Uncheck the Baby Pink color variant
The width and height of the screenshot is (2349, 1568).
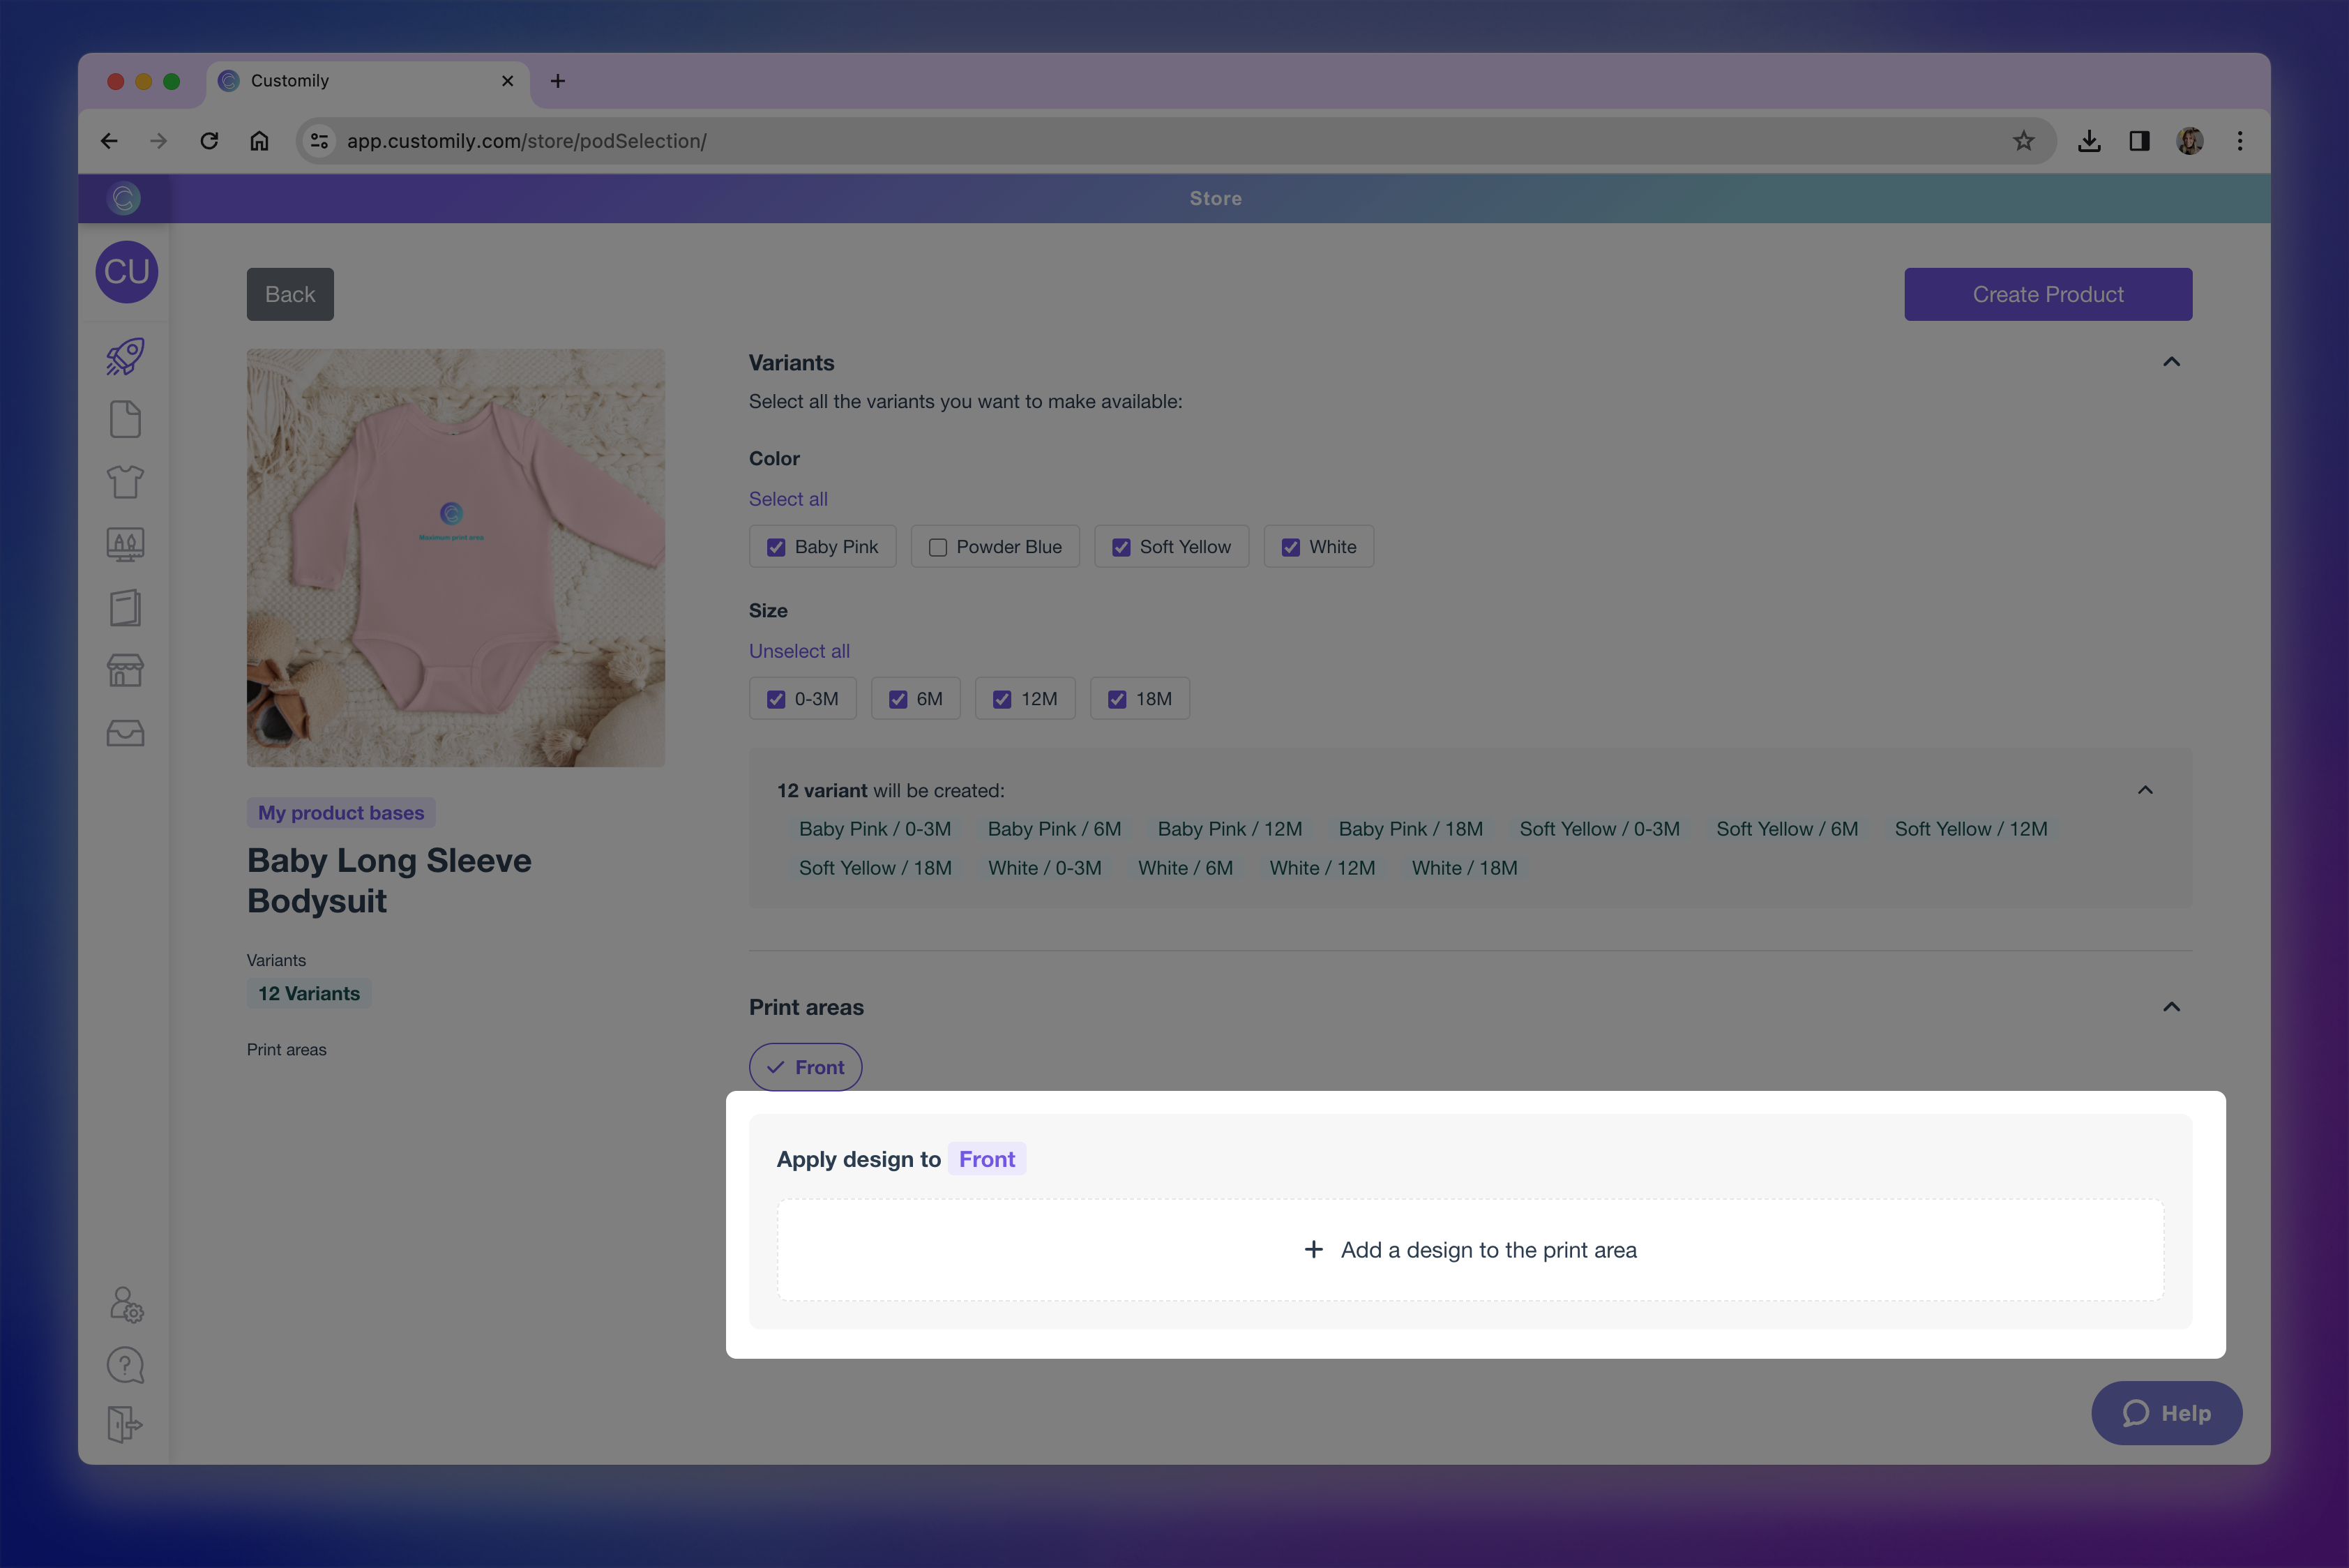click(x=777, y=546)
